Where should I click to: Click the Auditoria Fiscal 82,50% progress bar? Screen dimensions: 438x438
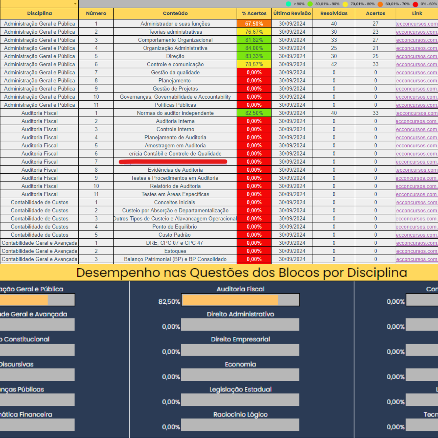240,300
